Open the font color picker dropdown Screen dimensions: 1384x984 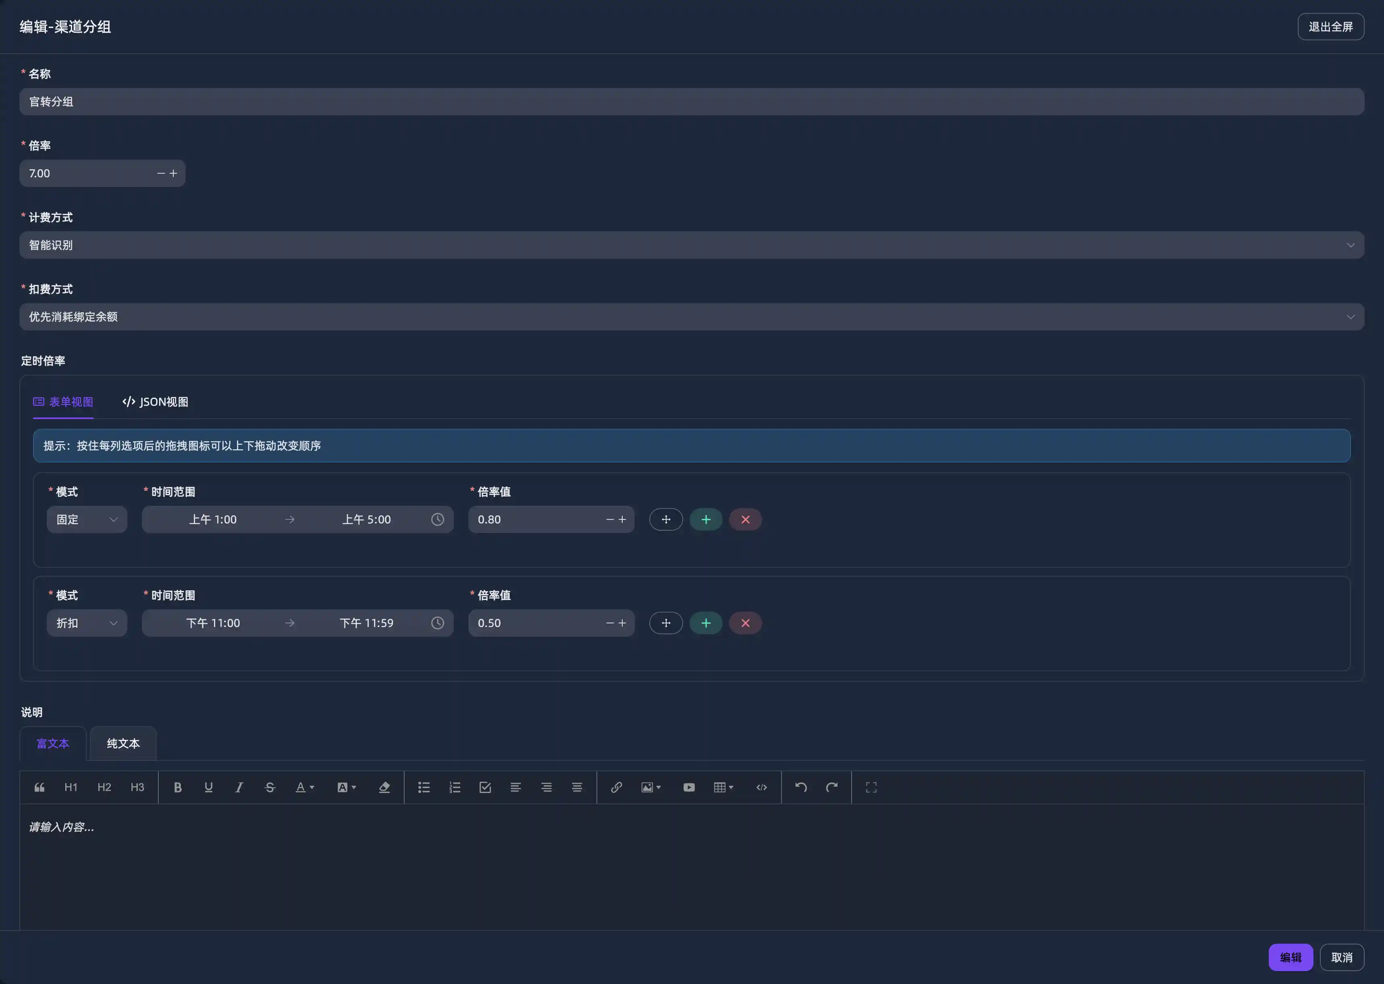point(305,787)
